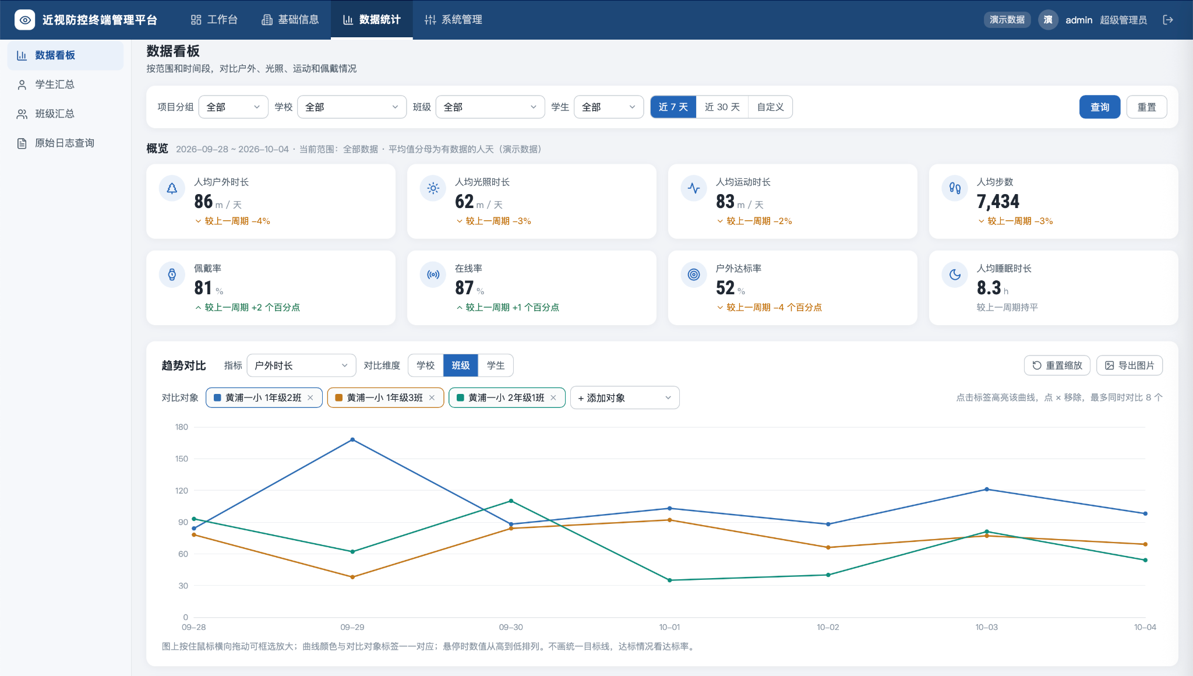The width and height of the screenshot is (1193, 676).
Task: Click the signal icon on 在线率 card
Action: 433,274
